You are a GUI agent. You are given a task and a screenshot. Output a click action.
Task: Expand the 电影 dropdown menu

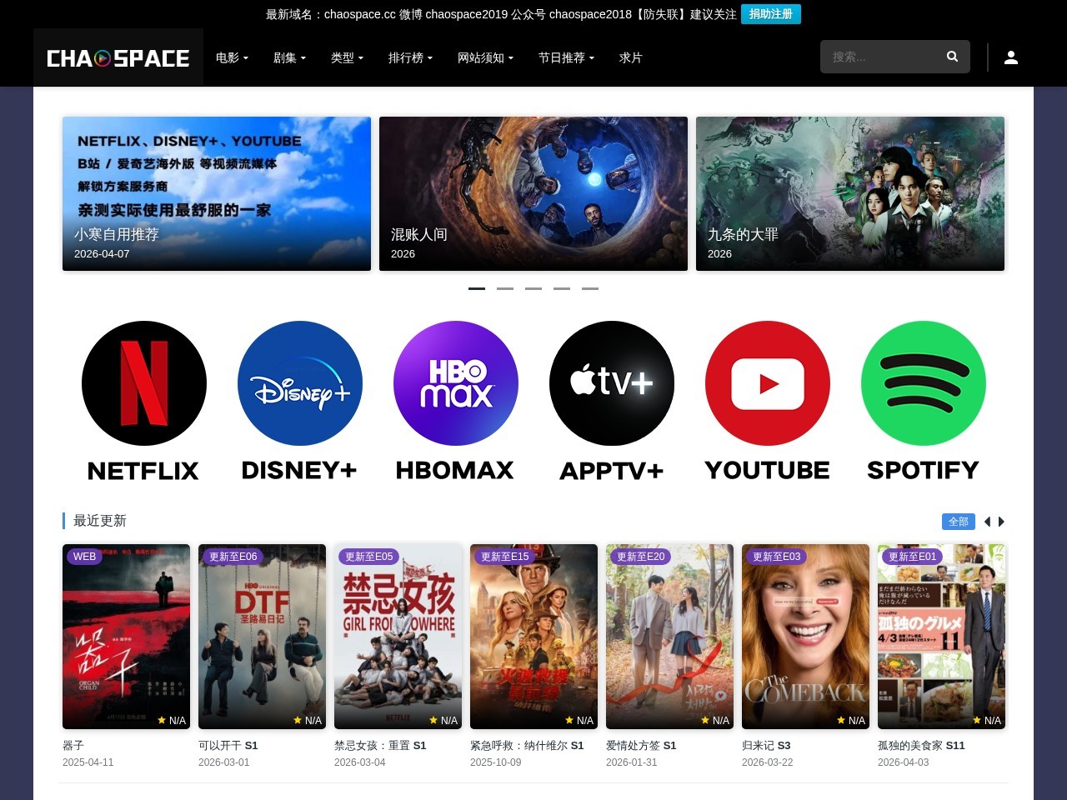pos(232,57)
